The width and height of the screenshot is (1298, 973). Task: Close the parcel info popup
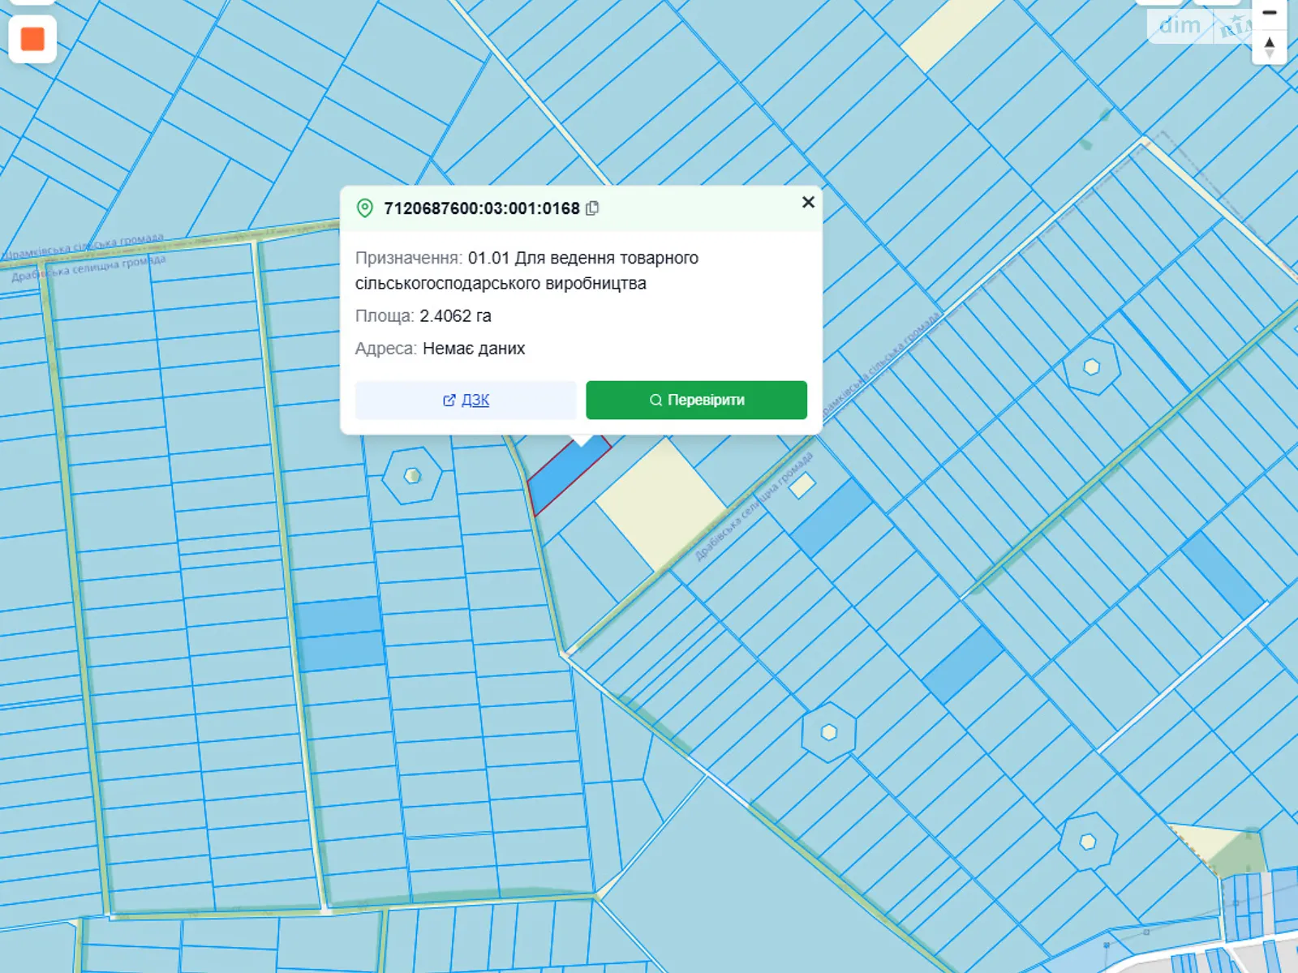(808, 202)
